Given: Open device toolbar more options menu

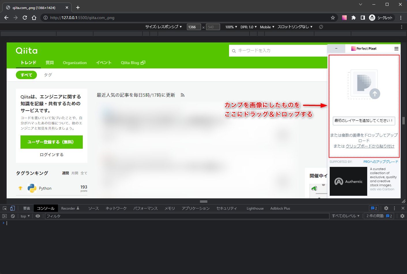Looking at the screenshot, I should tap(402, 27).
